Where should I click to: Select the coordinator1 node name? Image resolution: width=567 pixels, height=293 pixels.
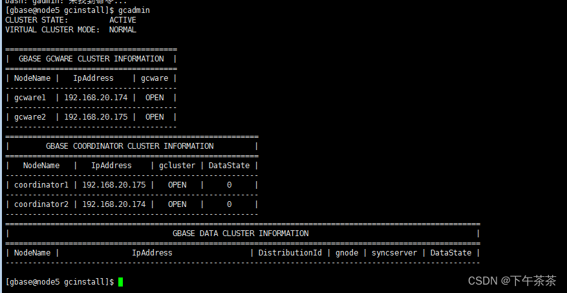(x=41, y=185)
